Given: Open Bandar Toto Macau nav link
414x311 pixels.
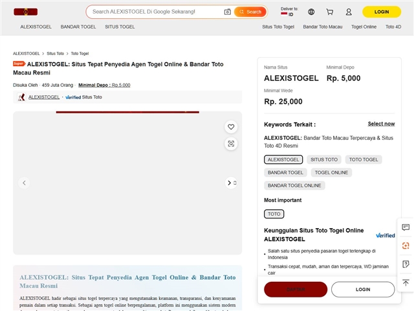Looking at the screenshot, I should coord(323,27).
